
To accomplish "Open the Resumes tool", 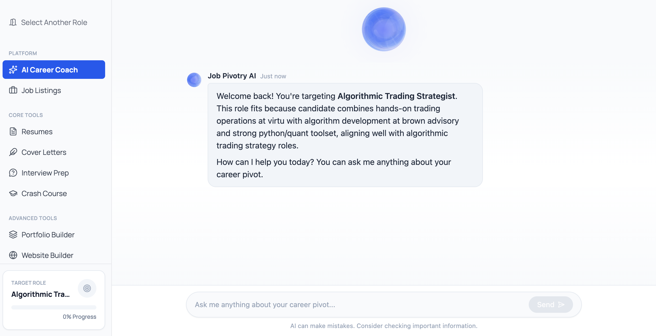I will click(x=37, y=132).
